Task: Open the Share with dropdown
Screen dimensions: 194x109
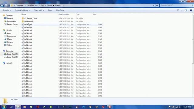Action: [x=39, y=10]
